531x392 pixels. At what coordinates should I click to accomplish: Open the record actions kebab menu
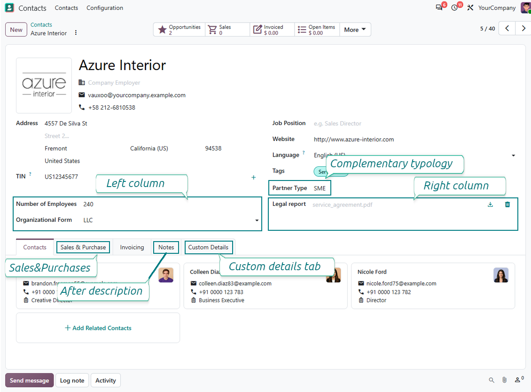76,32
